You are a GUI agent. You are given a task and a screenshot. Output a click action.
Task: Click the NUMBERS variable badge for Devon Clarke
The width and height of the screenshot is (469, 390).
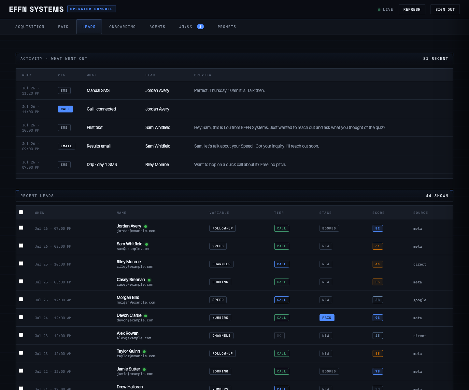(220, 318)
